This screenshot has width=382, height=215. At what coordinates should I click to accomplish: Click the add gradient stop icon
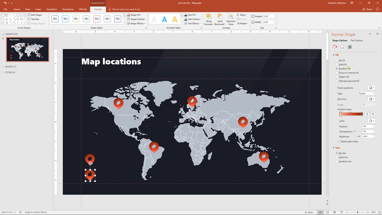coord(367,114)
